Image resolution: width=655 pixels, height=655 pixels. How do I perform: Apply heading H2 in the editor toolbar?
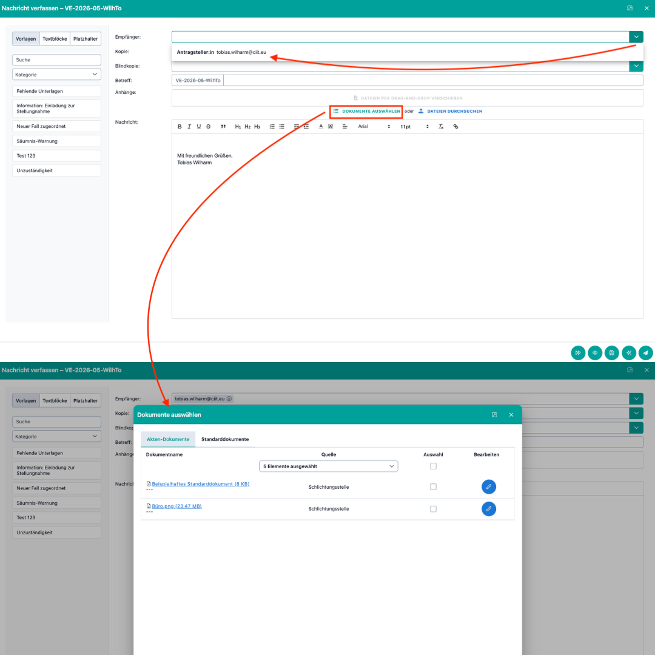pyautogui.click(x=247, y=127)
